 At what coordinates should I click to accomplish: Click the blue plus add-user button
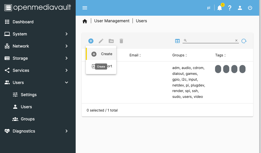[91, 41]
